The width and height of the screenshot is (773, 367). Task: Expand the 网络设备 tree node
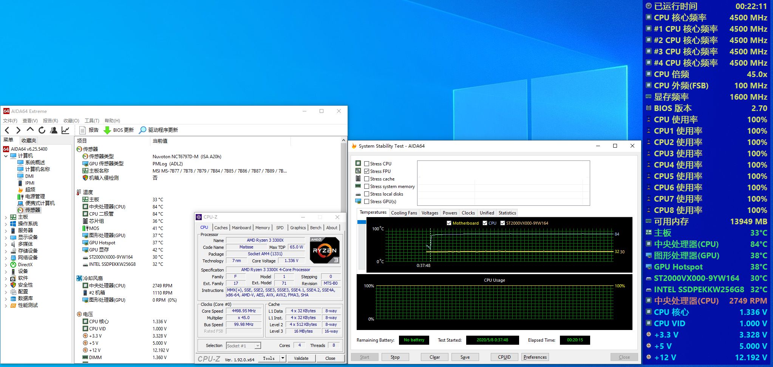pyautogui.click(x=6, y=258)
